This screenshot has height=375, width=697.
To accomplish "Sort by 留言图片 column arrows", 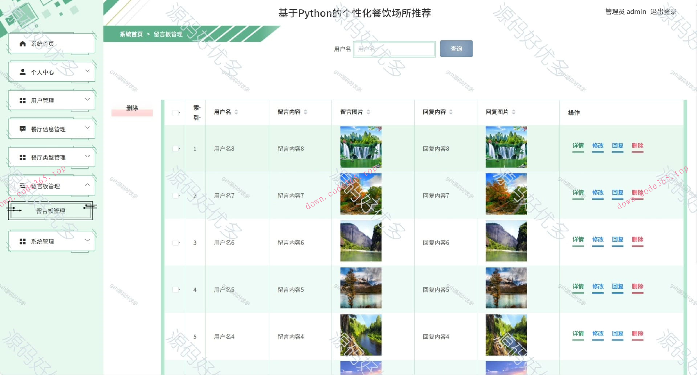I will pos(368,112).
